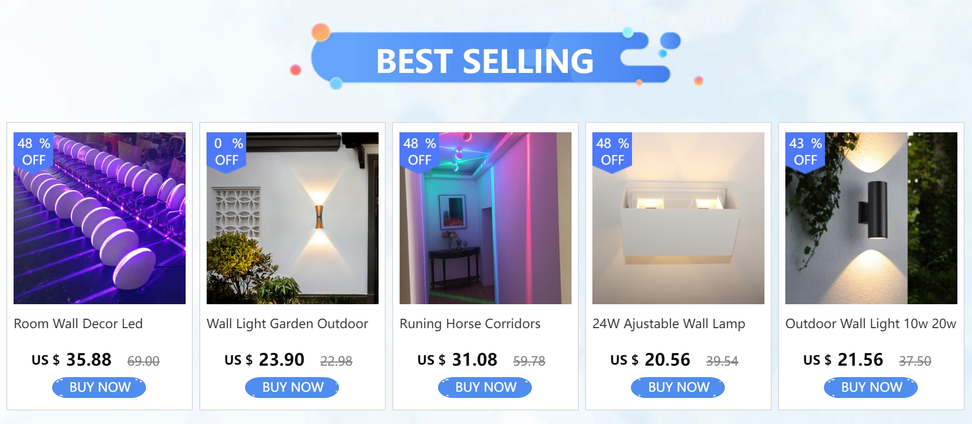
Task: Click BUY NOW under Wall Light Garden Outdoor
Action: pyautogui.click(x=292, y=388)
